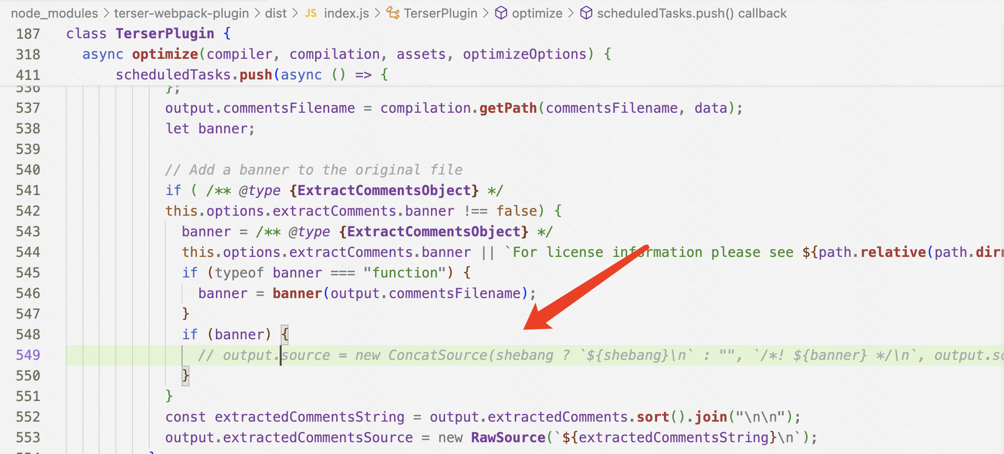Click 'typeof banner' expression

tap(268, 273)
